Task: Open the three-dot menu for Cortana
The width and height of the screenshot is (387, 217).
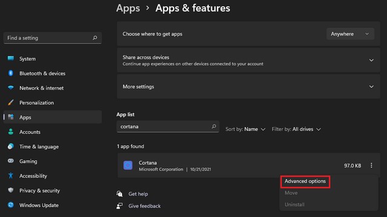Action: tap(371, 165)
